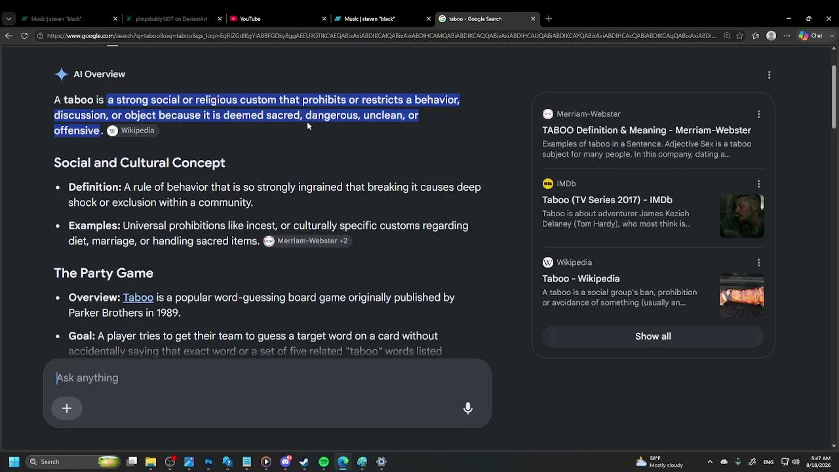This screenshot has width=839, height=472.
Task: Reload the current page
Action: [x=24, y=36]
